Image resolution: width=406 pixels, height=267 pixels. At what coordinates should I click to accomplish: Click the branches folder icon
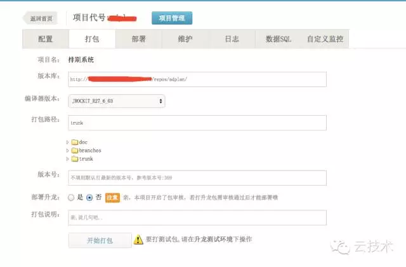pyautogui.click(x=74, y=151)
